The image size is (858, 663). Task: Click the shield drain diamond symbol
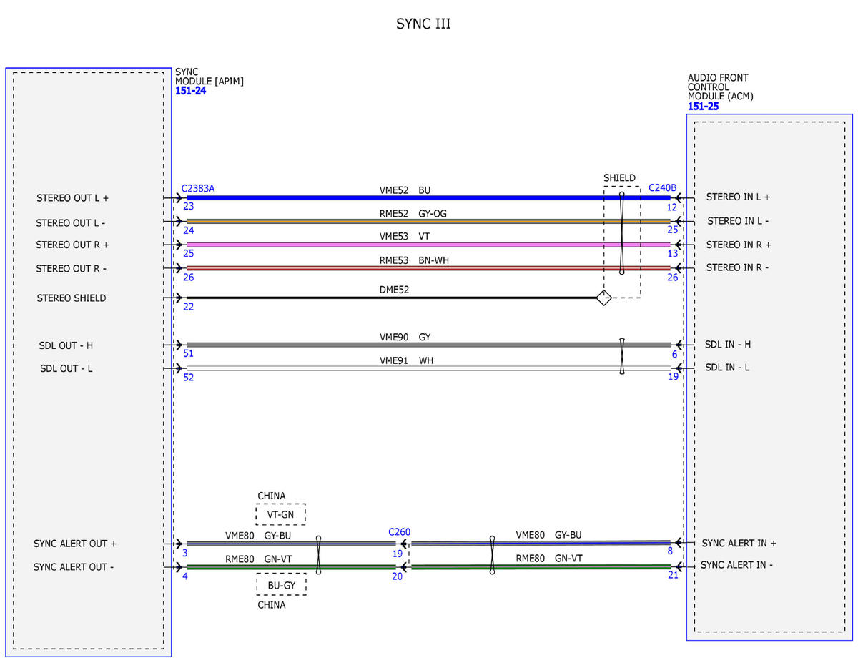(604, 298)
